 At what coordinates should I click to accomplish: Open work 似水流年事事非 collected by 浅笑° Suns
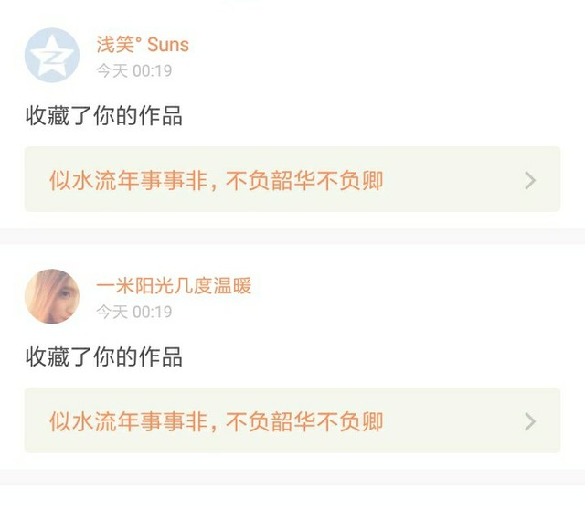click(292, 179)
